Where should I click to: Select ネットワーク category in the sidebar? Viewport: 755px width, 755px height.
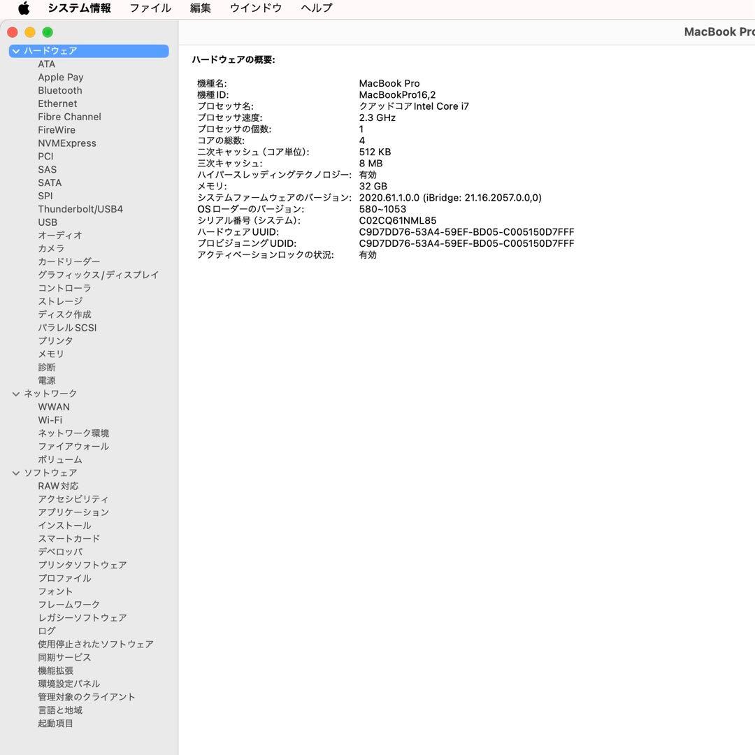[50, 394]
